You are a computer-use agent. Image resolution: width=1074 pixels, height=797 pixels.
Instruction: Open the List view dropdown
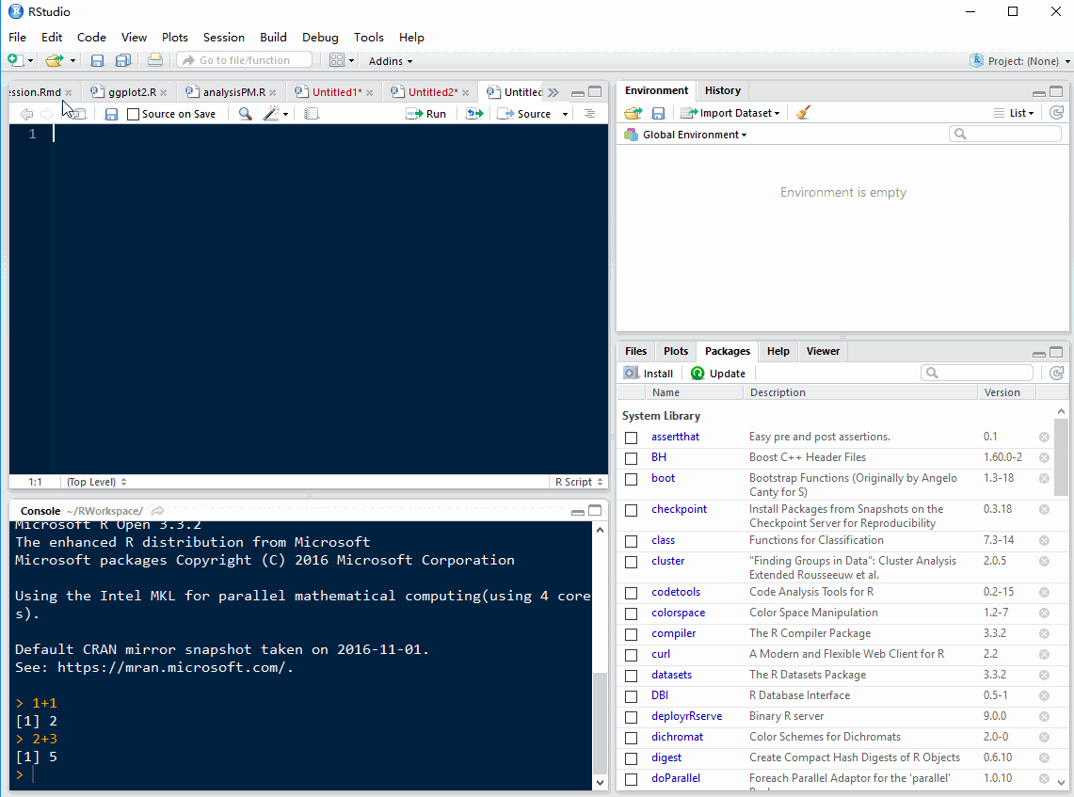tap(1014, 113)
